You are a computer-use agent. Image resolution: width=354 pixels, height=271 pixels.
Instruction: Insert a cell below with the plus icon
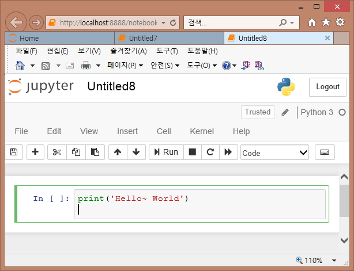pos(35,152)
